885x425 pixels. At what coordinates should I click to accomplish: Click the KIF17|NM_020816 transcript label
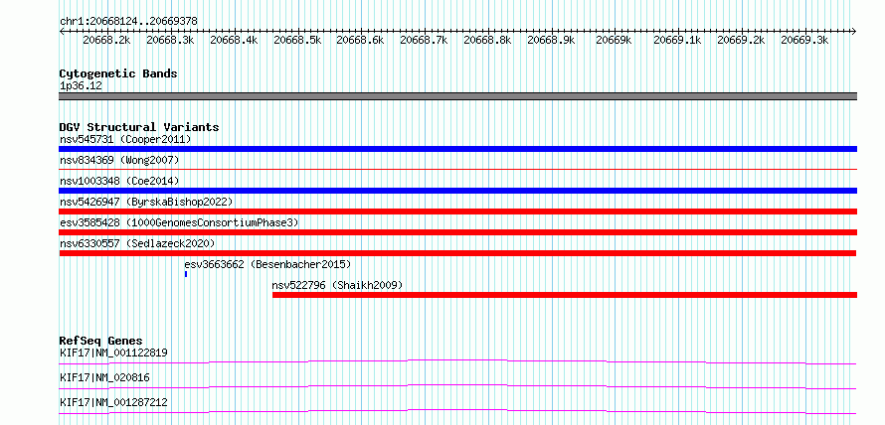click(104, 377)
